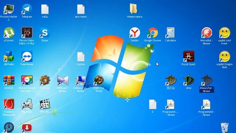Launch the µTorrent shortcut
The height and width of the screenshot is (133, 236).
pos(9,33)
